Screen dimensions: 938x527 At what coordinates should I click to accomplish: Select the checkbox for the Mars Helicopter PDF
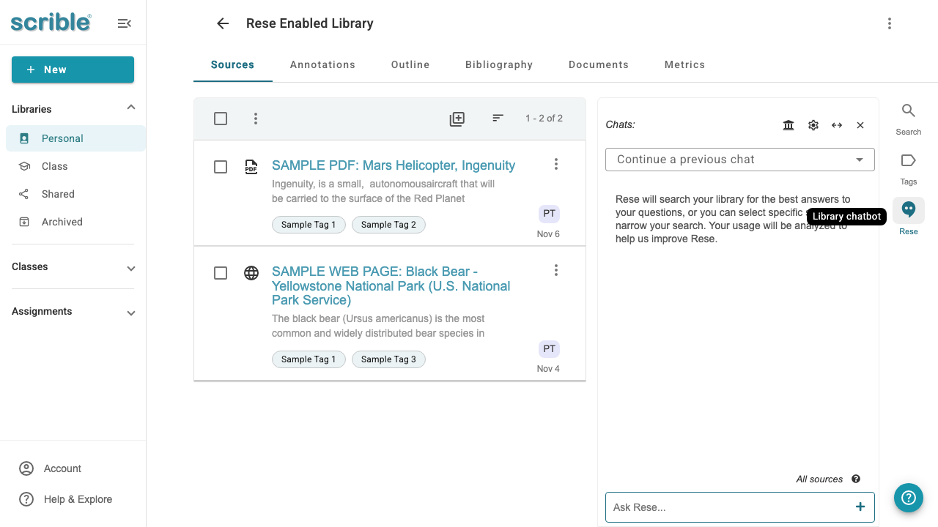coord(221,167)
